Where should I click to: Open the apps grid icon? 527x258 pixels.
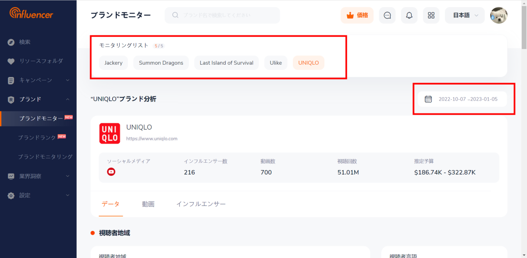tap(431, 15)
